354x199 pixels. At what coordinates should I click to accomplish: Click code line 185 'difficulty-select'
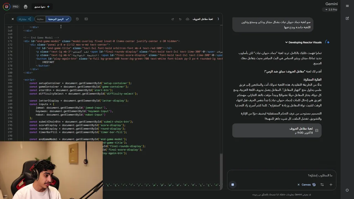(x=84, y=94)
